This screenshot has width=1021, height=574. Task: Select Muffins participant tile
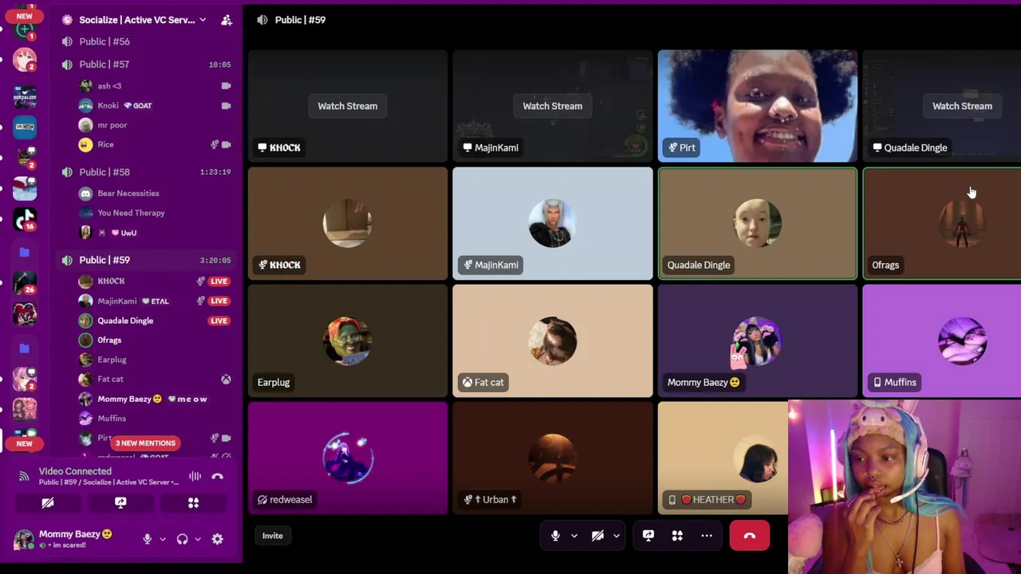click(x=942, y=340)
